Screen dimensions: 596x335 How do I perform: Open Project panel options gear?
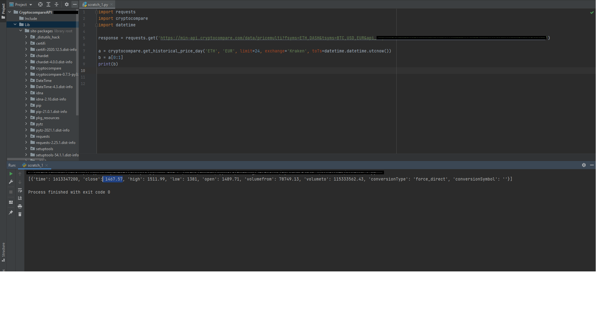click(x=67, y=4)
